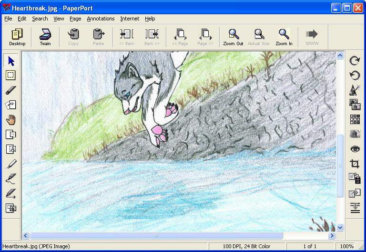The height and width of the screenshot is (252, 366).
Task: Open the View menu
Action: (x=59, y=19)
